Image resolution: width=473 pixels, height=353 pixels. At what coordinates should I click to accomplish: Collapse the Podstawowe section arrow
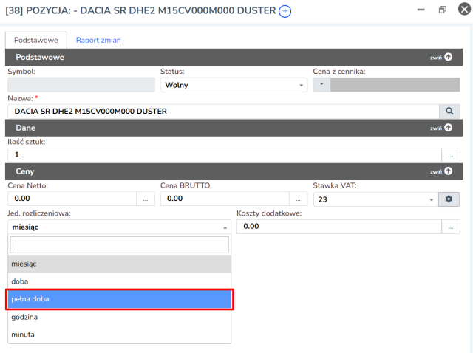coord(449,57)
